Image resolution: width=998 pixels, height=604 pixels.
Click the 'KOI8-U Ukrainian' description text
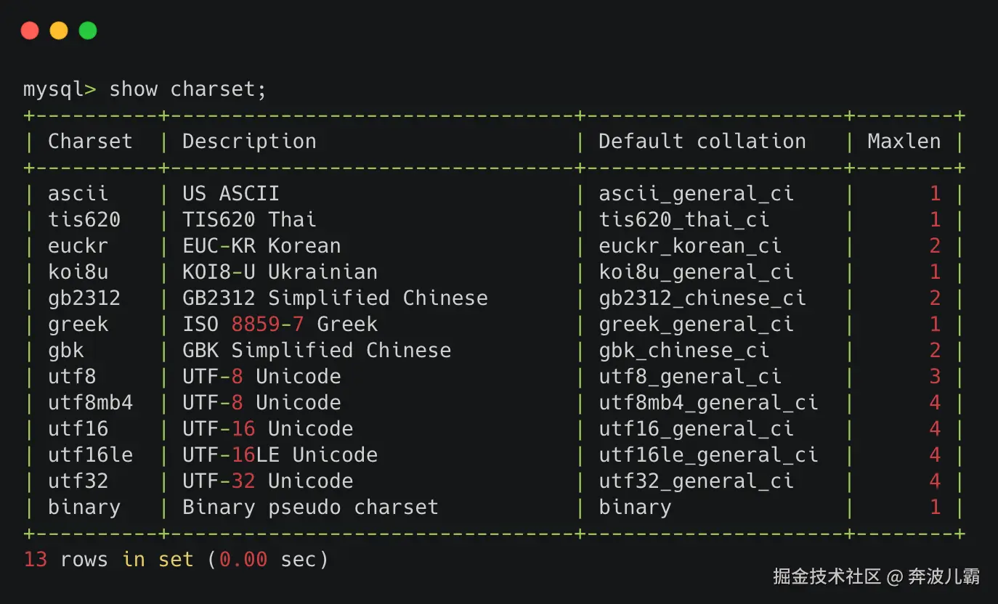point(280,272)
